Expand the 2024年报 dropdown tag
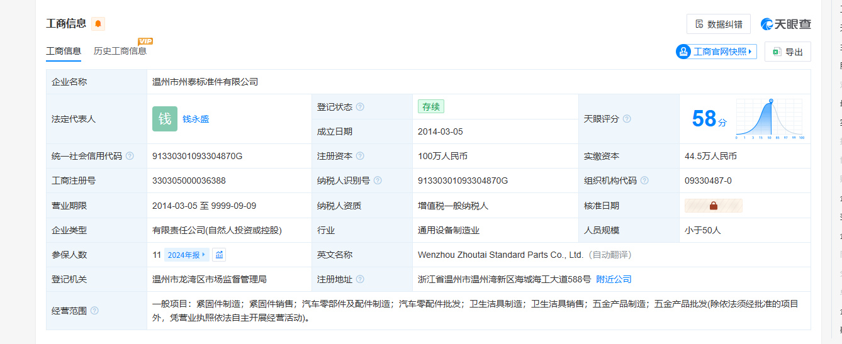 point(186,255)
